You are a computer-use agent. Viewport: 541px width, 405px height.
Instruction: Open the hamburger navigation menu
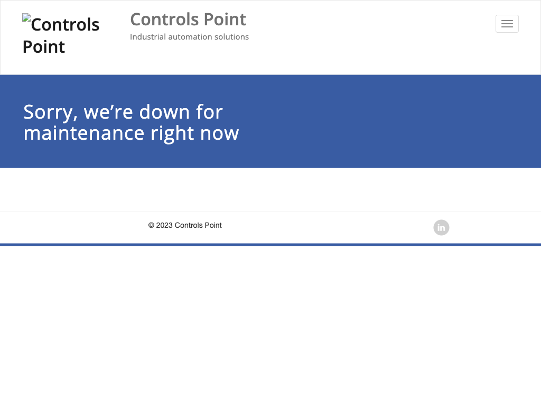pos(507,24)
